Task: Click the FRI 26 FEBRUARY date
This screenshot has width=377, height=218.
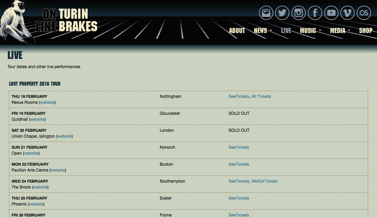Action: (29, 215)
